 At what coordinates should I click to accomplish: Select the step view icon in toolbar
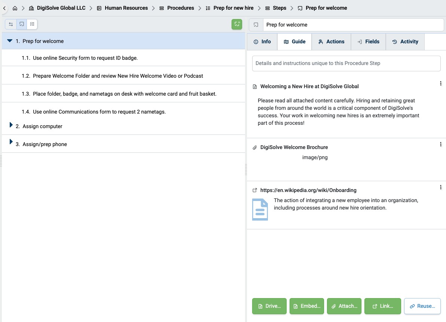tap(22, 24)
